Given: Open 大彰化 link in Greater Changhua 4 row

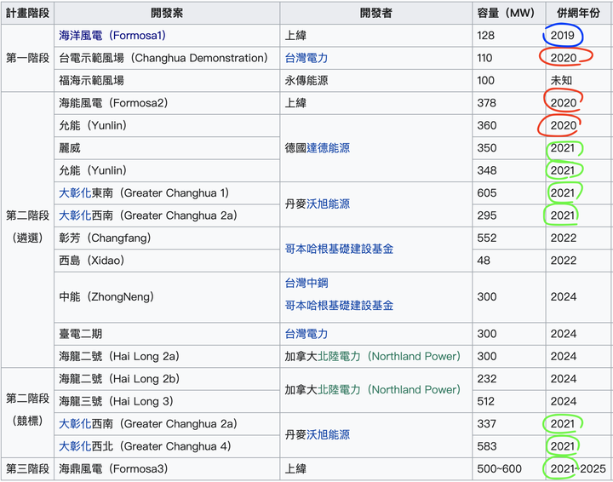Looking at the screenshot, I should coord(75,446).
